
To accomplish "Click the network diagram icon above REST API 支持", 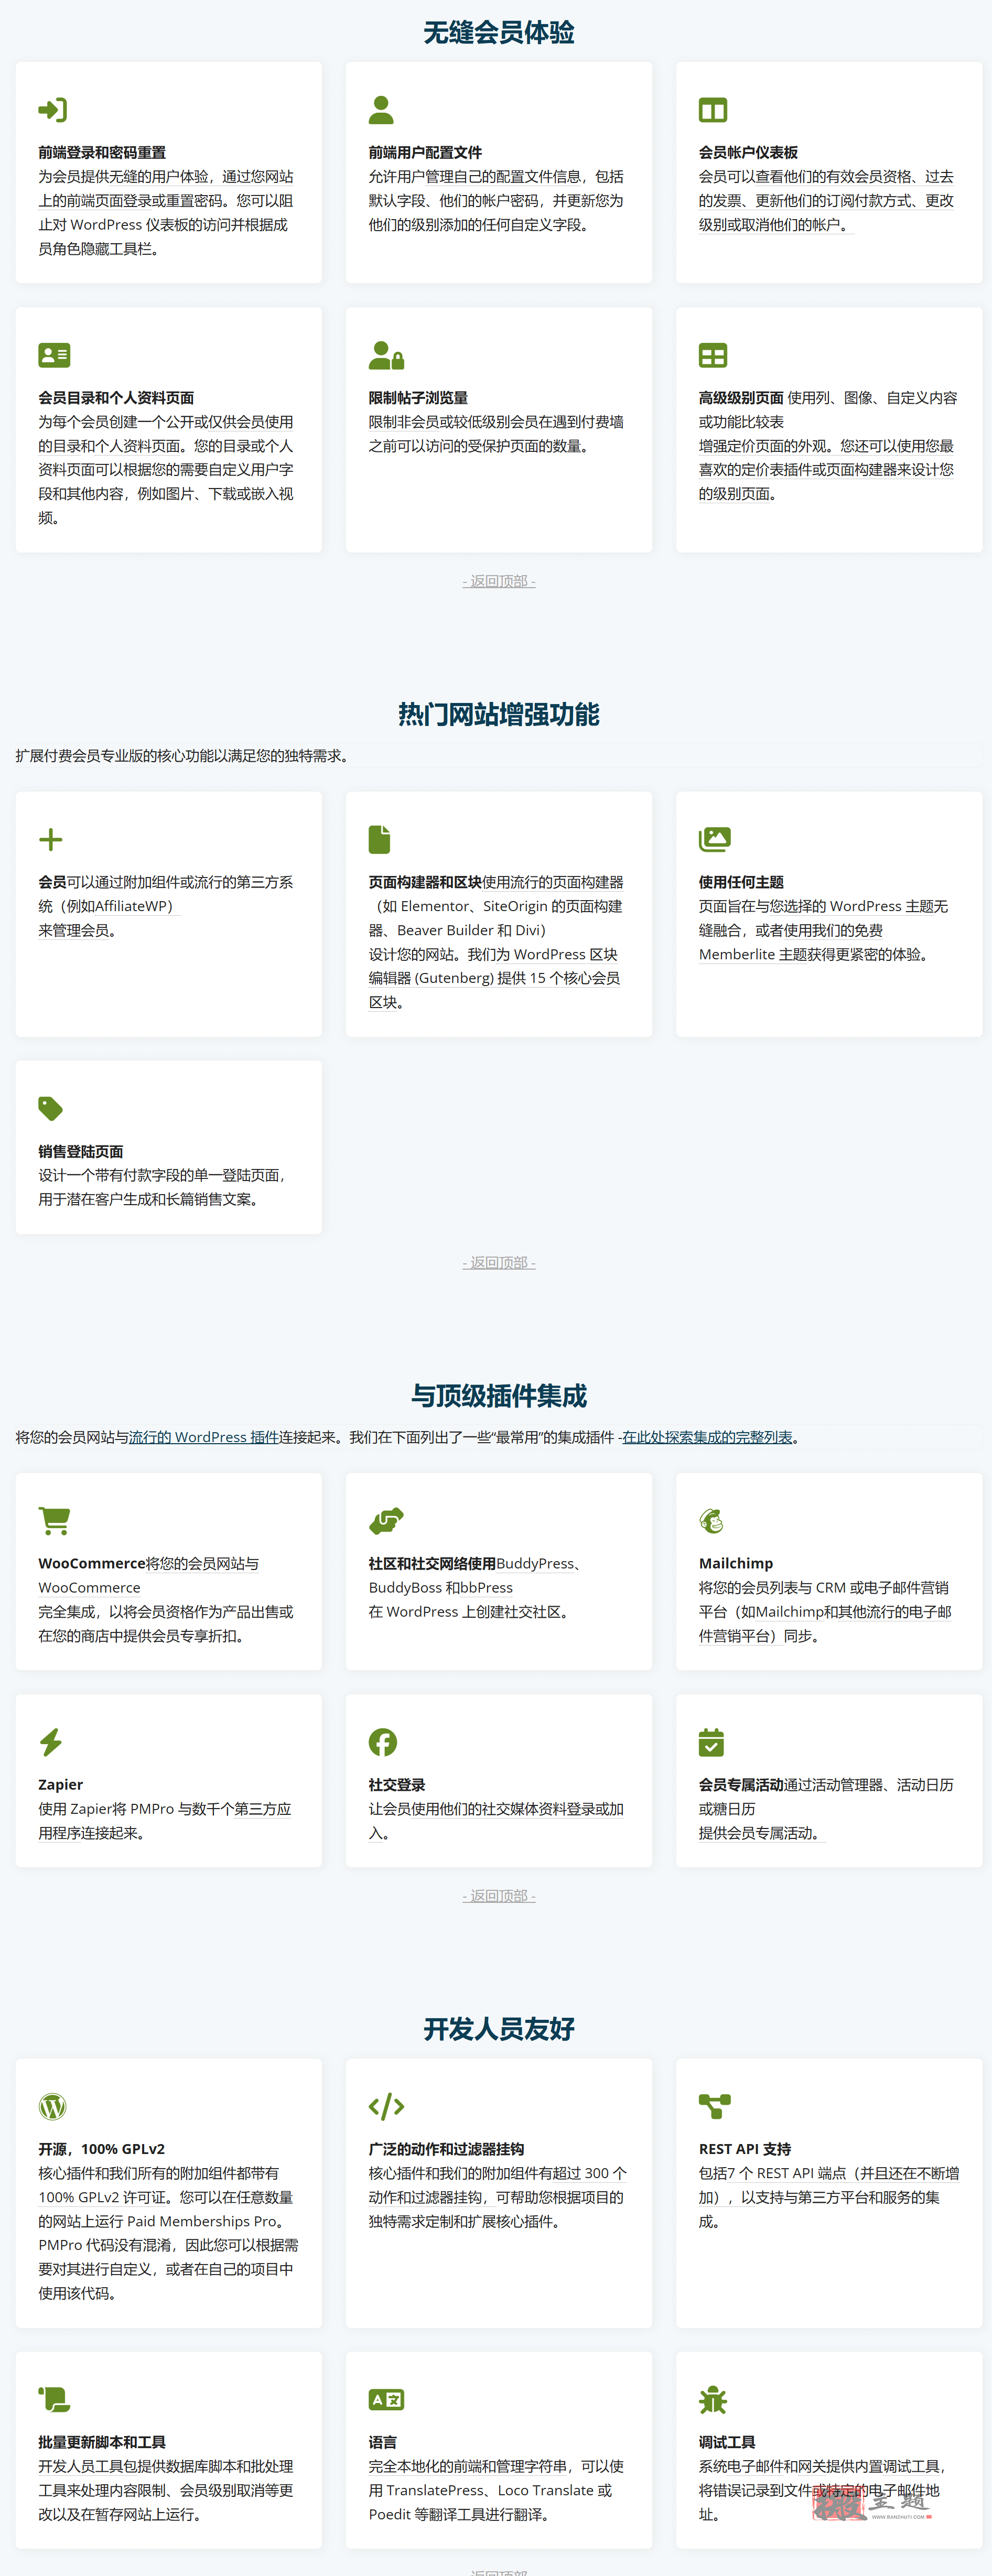I will tap(715, 2106).
